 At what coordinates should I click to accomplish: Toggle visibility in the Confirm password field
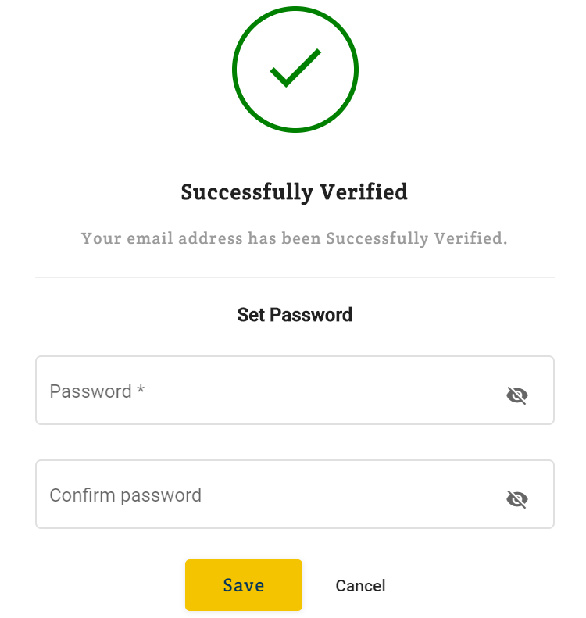point(516,499)
